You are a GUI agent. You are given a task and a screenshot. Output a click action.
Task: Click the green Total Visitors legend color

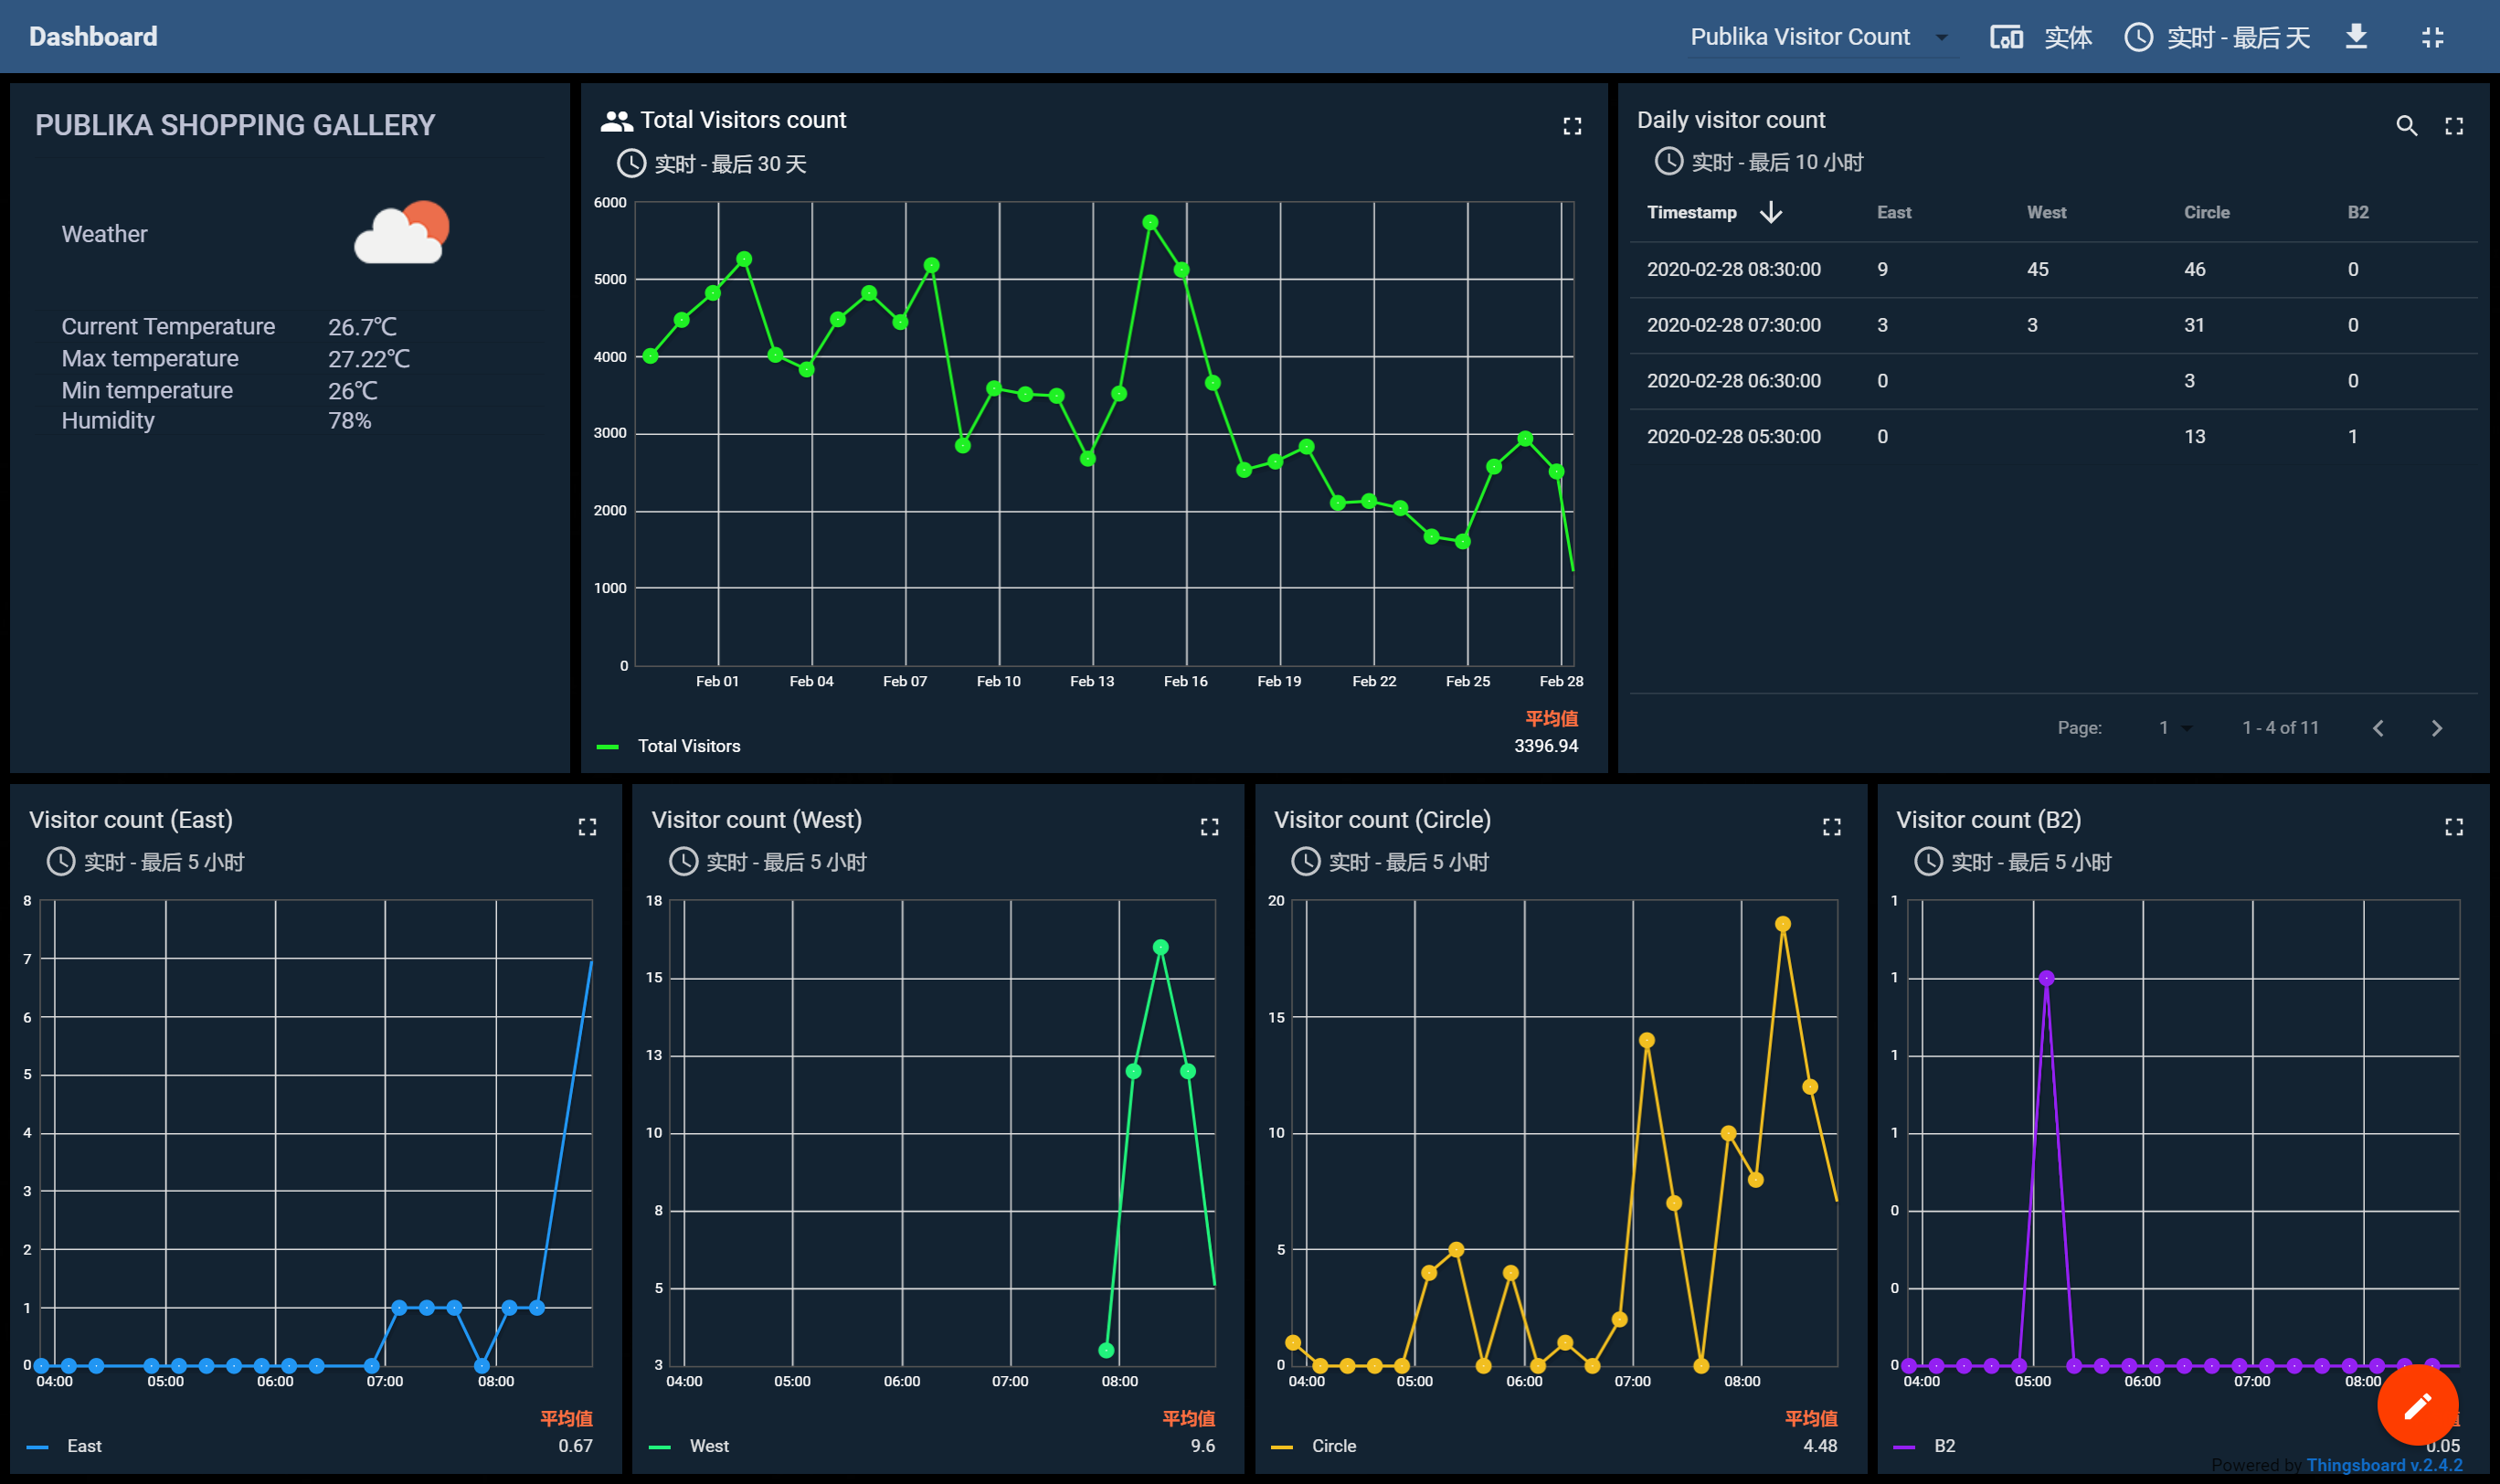[x=607, y=746]
